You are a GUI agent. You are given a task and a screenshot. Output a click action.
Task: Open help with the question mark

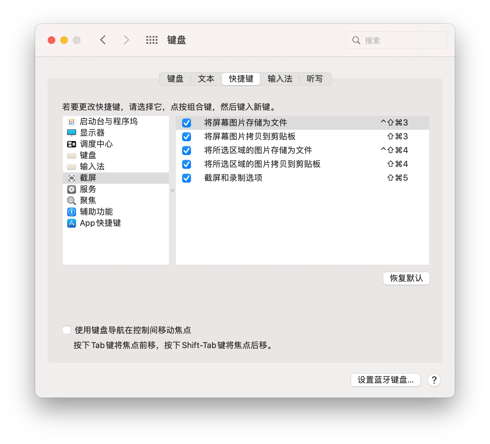point(434,380)
